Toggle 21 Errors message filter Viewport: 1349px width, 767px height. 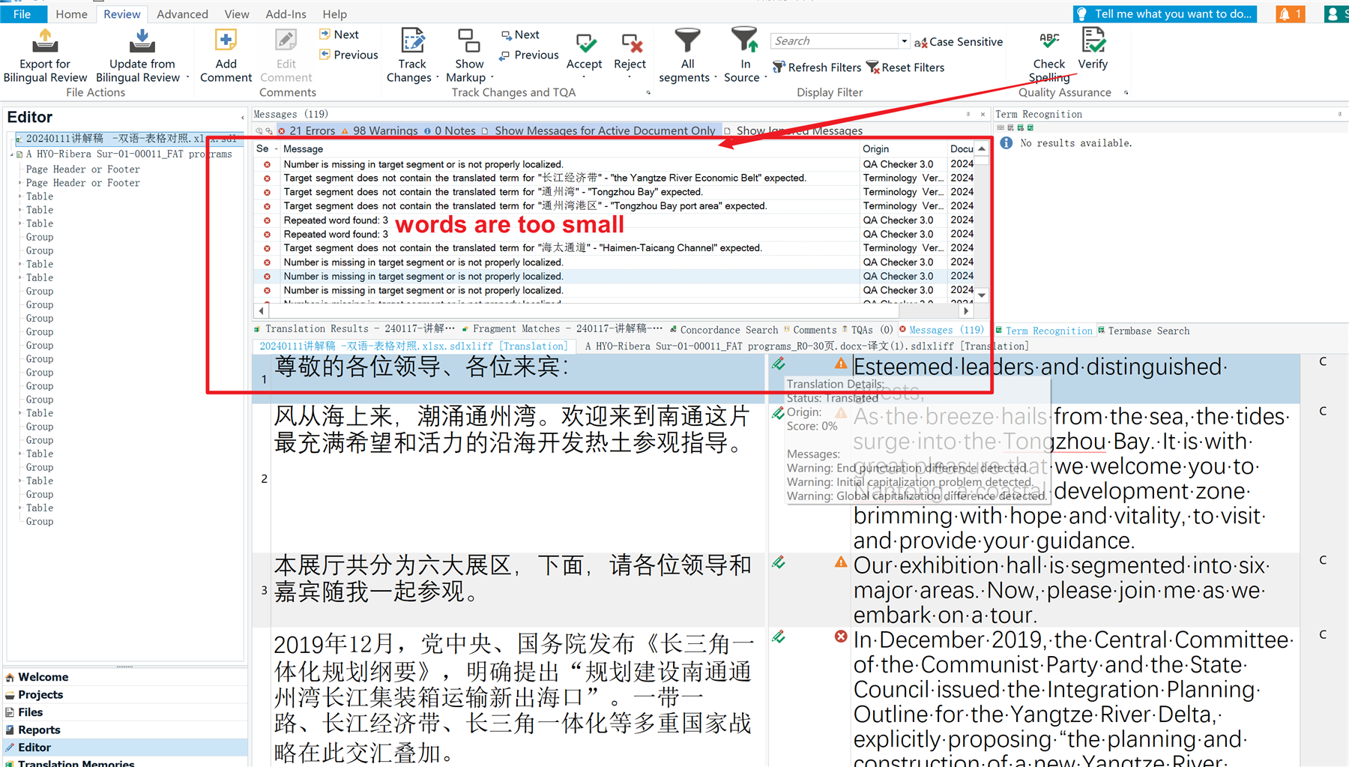[307, 130]
